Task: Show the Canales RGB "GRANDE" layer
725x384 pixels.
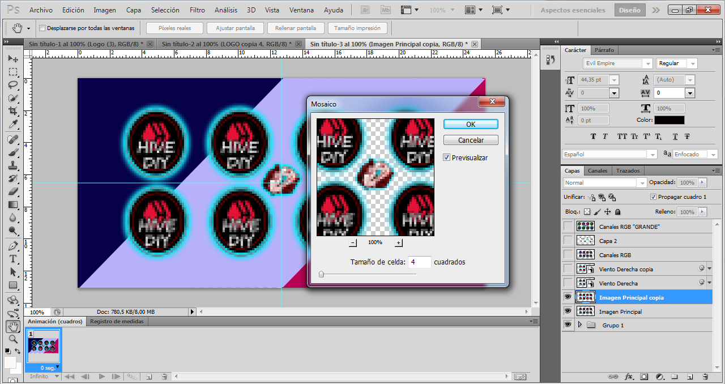Action: (x=568, y=226)
